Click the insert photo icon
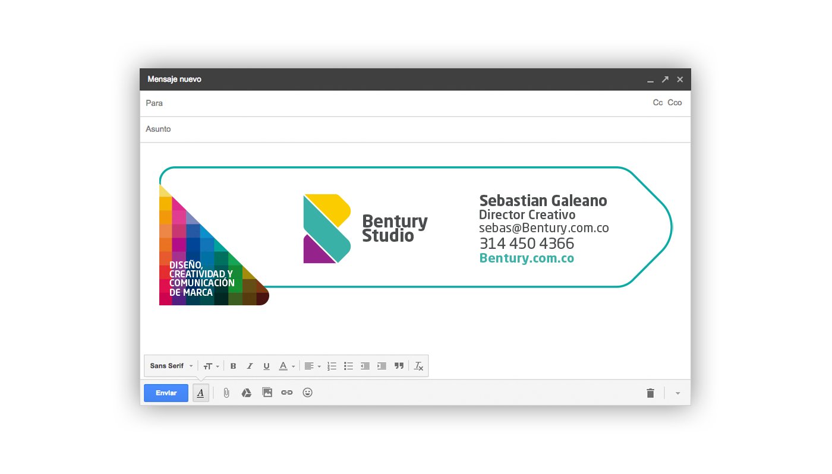The image size is (832, 474). coord(267,393)
